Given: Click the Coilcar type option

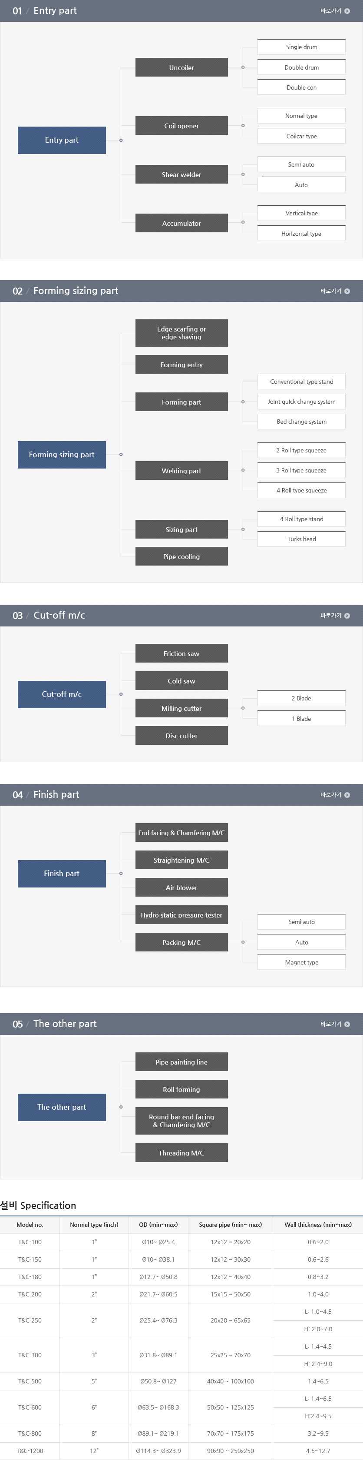Looking at the screenshot, I should click(x=301, y=136).
